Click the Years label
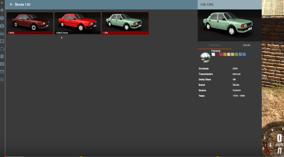 [201, 96]
